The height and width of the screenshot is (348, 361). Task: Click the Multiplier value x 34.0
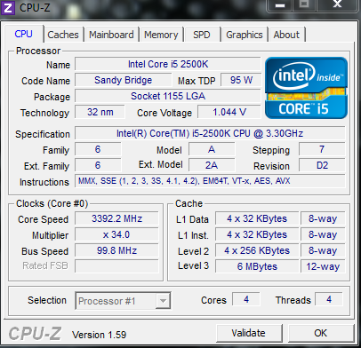point(116,234)
